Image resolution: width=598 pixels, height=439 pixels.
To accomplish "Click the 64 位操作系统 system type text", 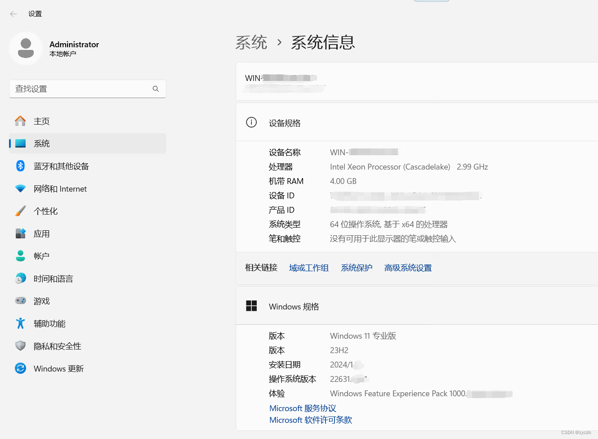I will tap(389, 224).
